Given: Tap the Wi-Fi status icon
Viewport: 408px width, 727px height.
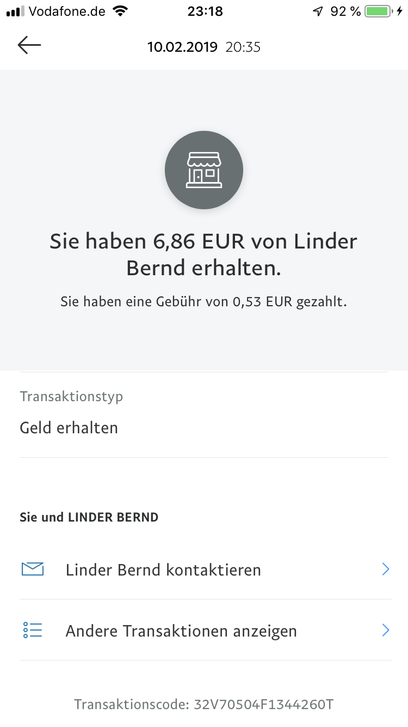Looking at the screenshot, I should pyautogui.click(x=120, y=11).
